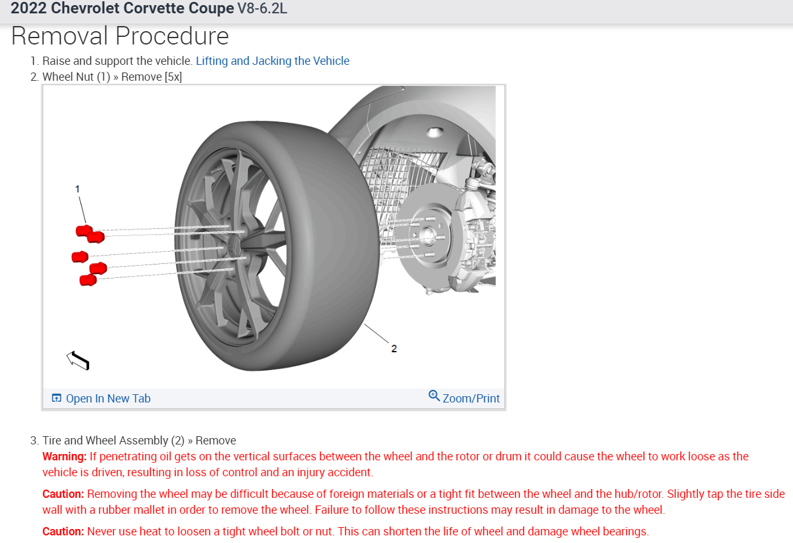Click the Caution about never using heat
This screenshot has height=543, width=793.
click(345, 532)
